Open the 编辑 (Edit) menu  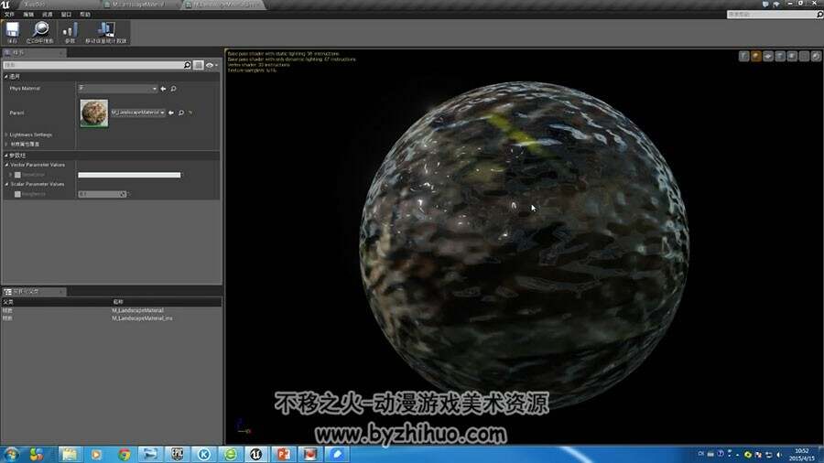coord(28,14)
